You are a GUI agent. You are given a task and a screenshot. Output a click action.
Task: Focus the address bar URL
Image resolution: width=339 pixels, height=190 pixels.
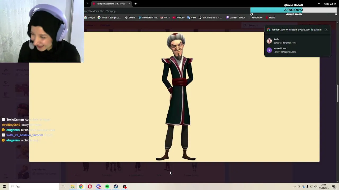[x=100, y=11]
